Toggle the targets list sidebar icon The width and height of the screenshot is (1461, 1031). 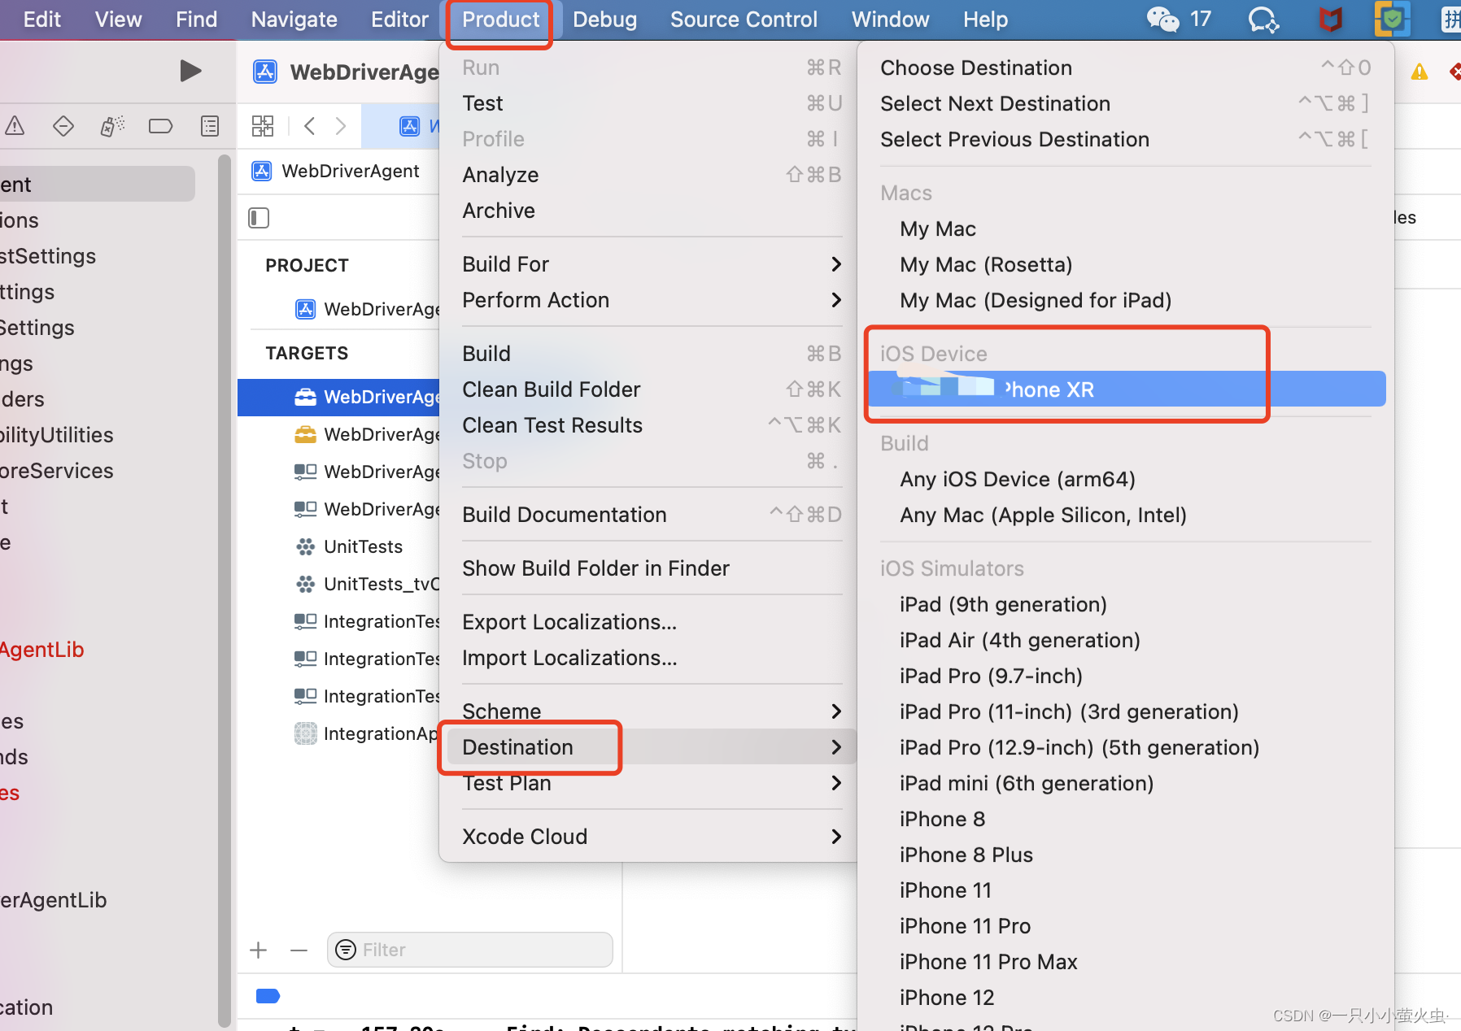click(x=259, y=218)
